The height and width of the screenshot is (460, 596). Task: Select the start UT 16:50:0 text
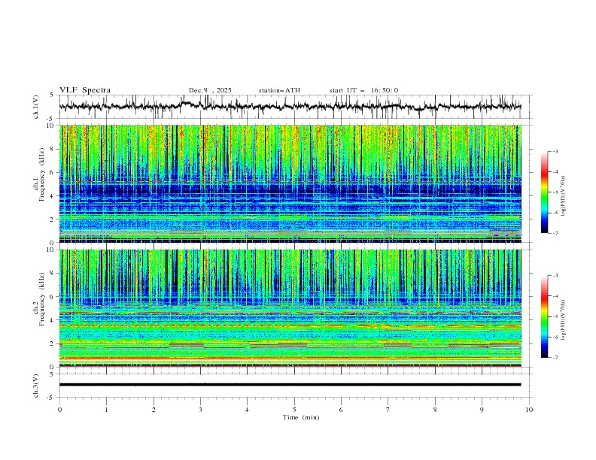(363, 90)
